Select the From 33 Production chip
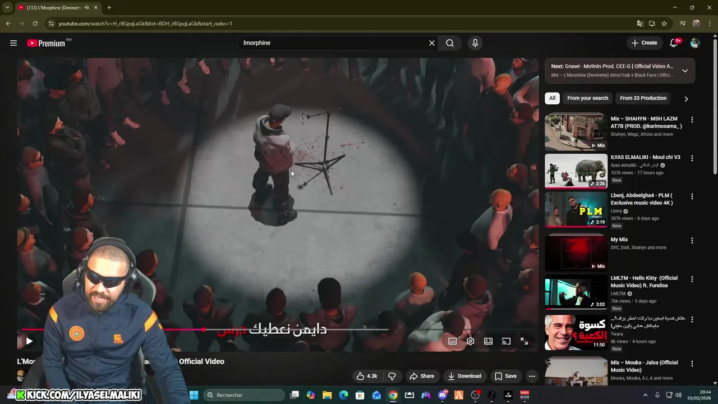 tap(643, 98)
